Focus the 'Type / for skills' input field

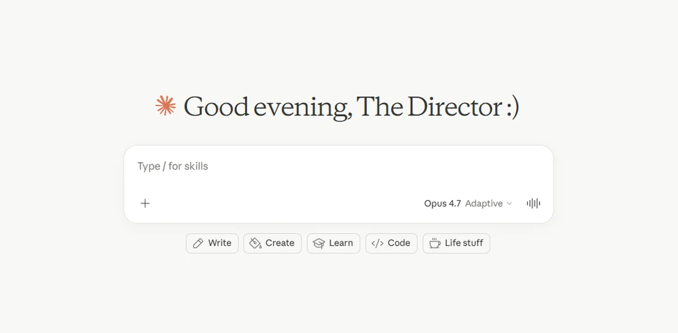tap(338, 166)
